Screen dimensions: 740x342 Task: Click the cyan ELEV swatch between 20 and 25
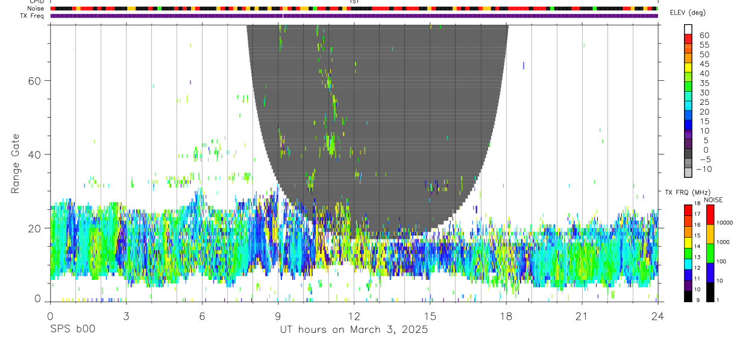pos(688,107)
